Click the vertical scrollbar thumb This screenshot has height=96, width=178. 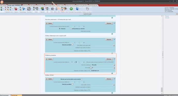(x=162, y=90)
